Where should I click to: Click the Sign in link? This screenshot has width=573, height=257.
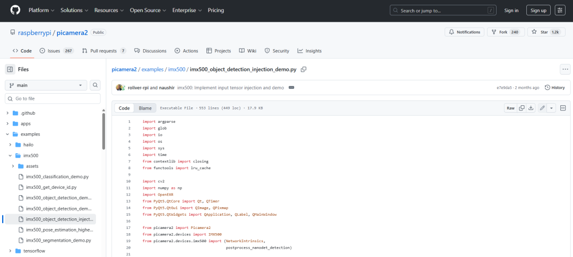click(511, 10)
